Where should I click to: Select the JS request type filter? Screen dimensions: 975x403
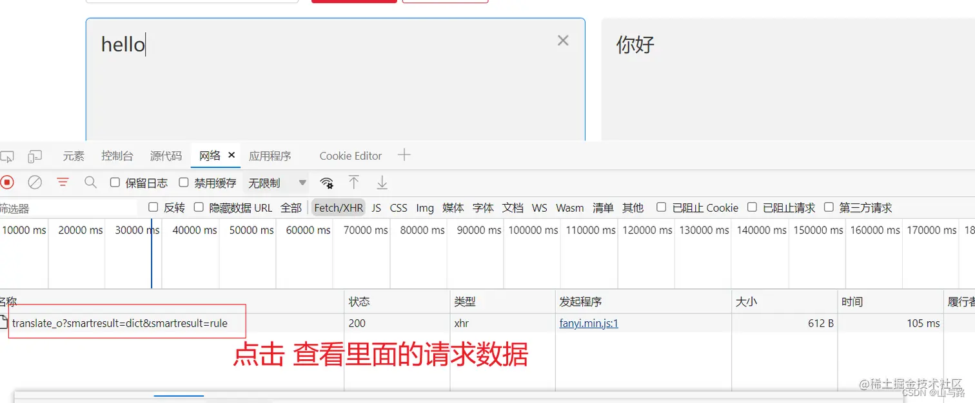click(x=376, y=207)
